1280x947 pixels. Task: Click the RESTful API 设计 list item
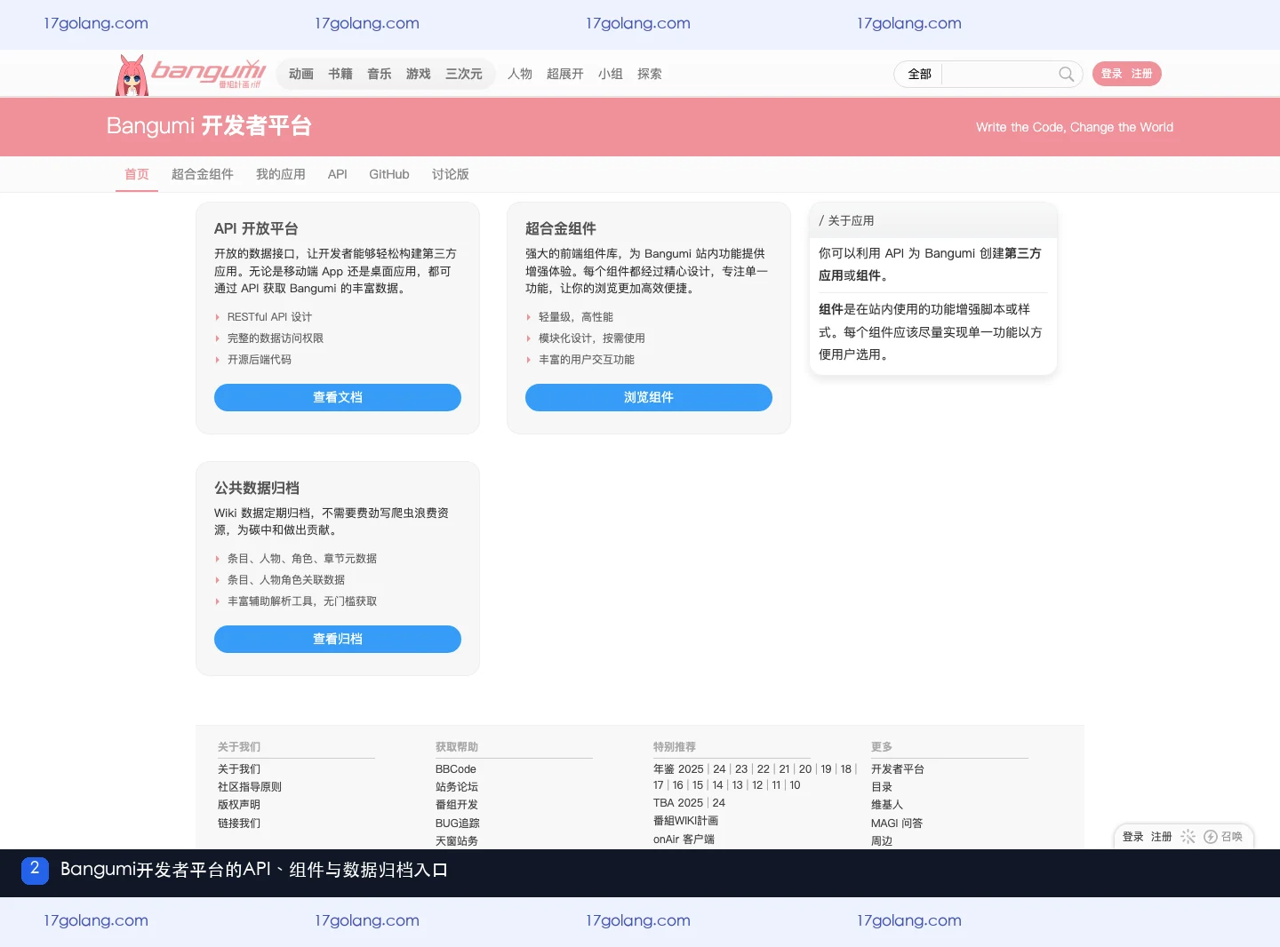point(269,317)
